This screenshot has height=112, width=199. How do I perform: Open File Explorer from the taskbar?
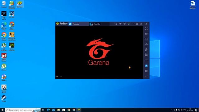tap(58, 110)
